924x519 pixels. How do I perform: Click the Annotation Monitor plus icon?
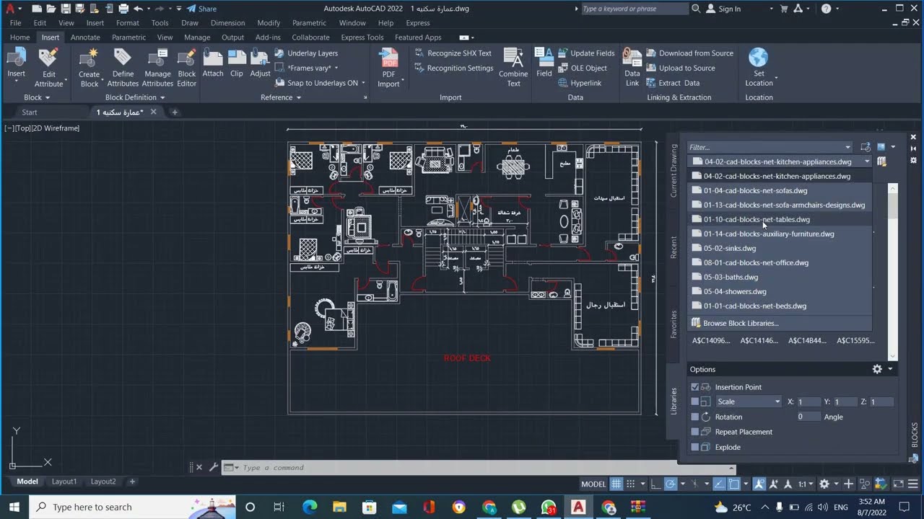pos(849,484)
